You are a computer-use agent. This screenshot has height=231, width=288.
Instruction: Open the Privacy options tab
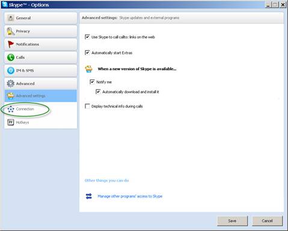click(x=41, y=31)
